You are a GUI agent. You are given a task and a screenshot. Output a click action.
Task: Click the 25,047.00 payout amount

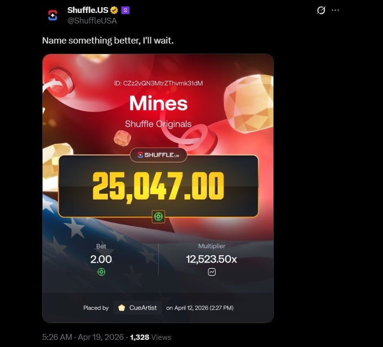pyautogui.click(x=158, y=186)
